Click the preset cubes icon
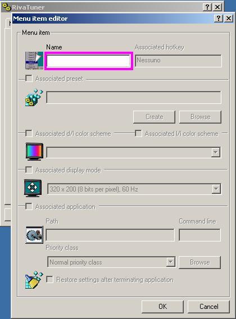Screen dimensions: 236x319 coord(34,98)
